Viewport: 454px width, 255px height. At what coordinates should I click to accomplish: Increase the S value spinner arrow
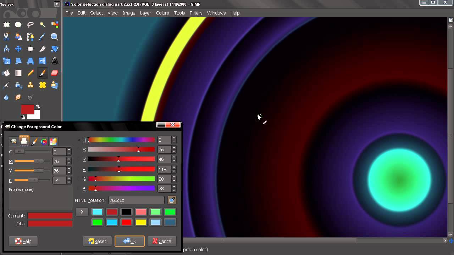tap(174, 148)
